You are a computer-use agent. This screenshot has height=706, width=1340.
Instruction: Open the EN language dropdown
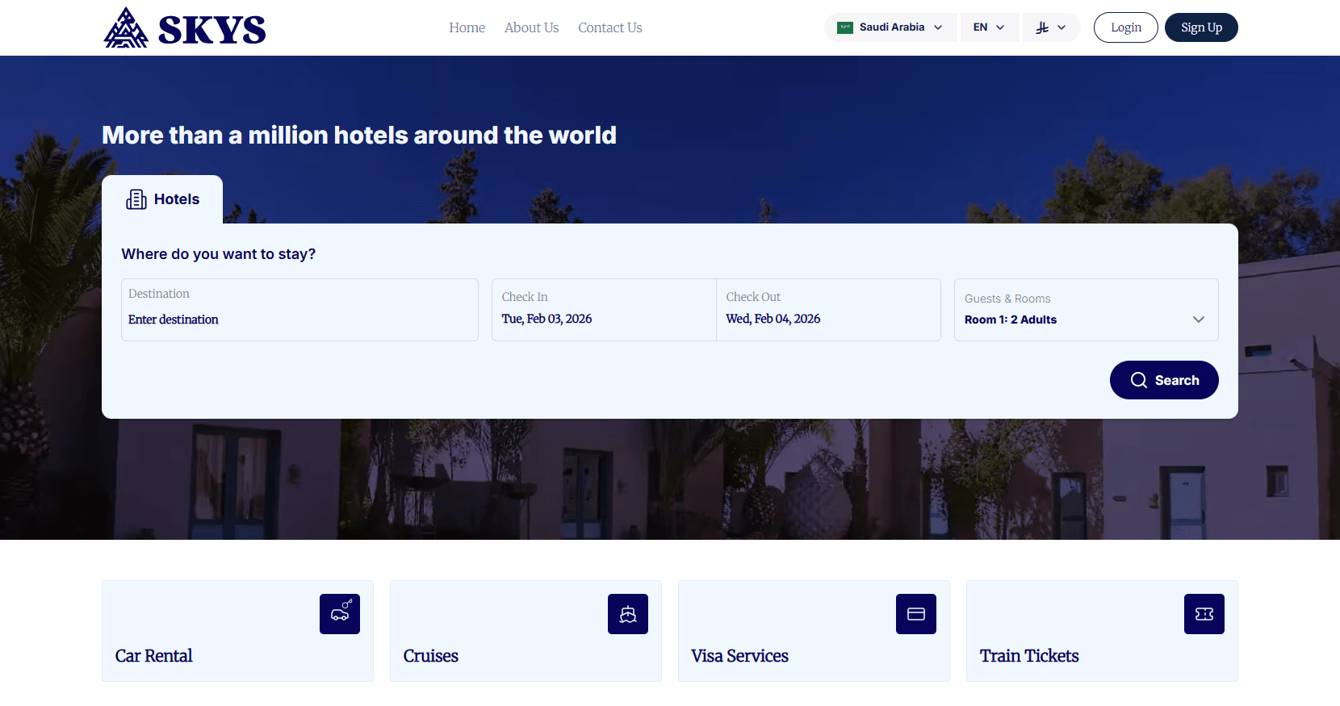(990, 27)
